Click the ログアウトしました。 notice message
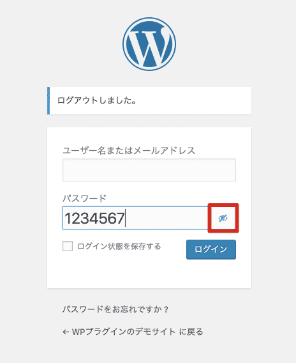 pos(97,100)
